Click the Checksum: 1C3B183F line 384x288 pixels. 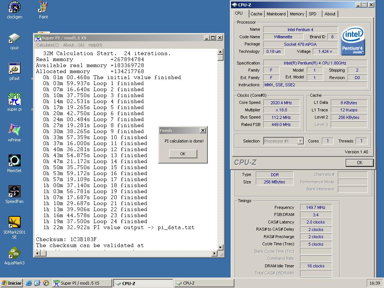click(x=66, y=239)
